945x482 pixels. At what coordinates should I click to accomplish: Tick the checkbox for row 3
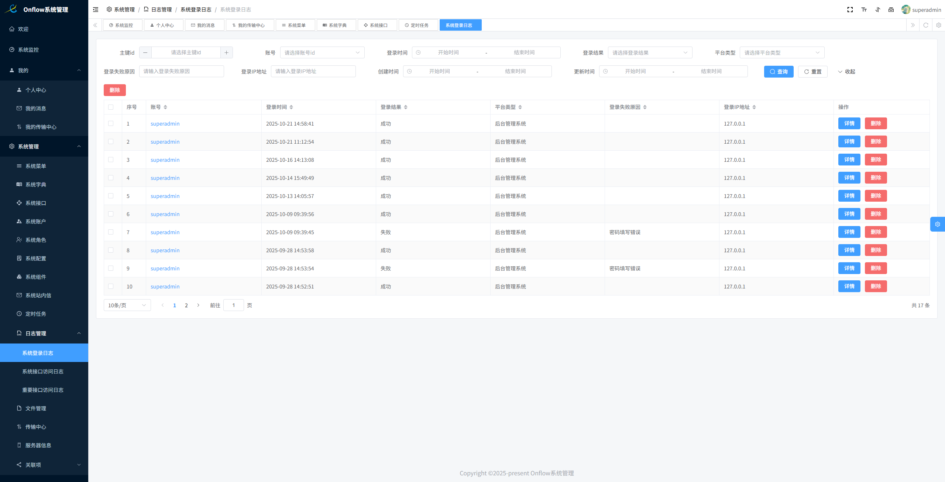coord(111,160)
